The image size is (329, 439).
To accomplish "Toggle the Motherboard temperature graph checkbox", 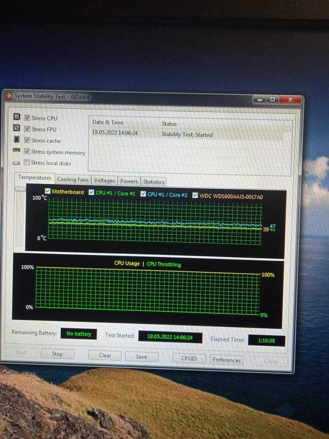I will coord(48,191).
